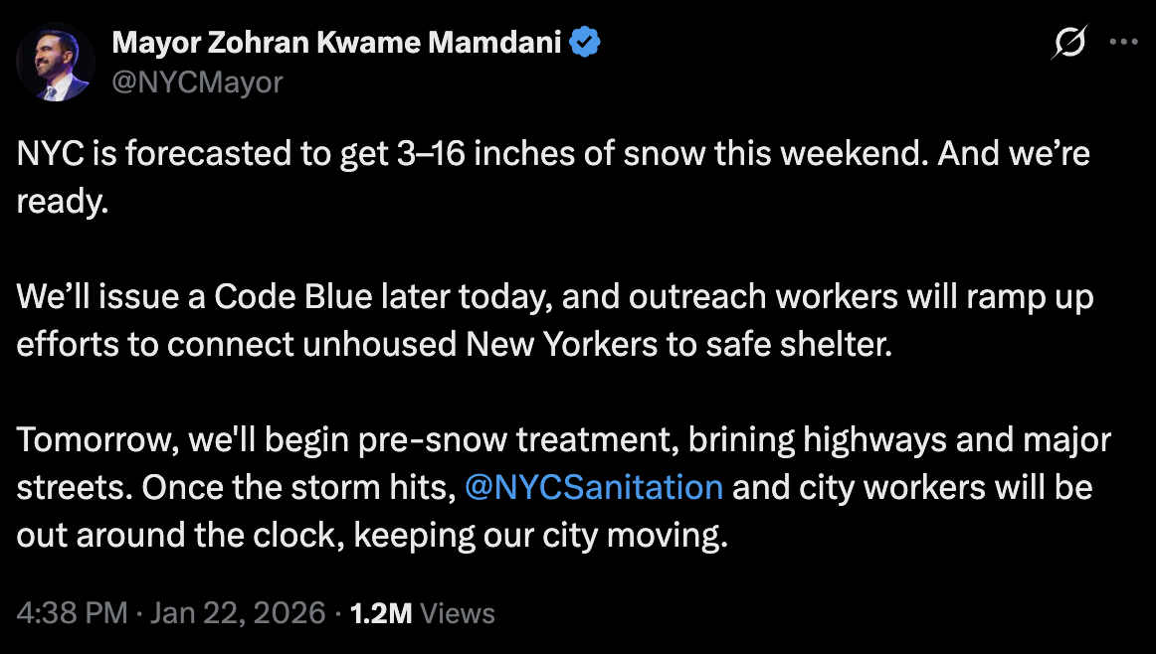Open the three-dot More options menu
Image resolution: width=1156 pixels, height=654 pixels.
pyautogui.click(x=1122, y=44)
